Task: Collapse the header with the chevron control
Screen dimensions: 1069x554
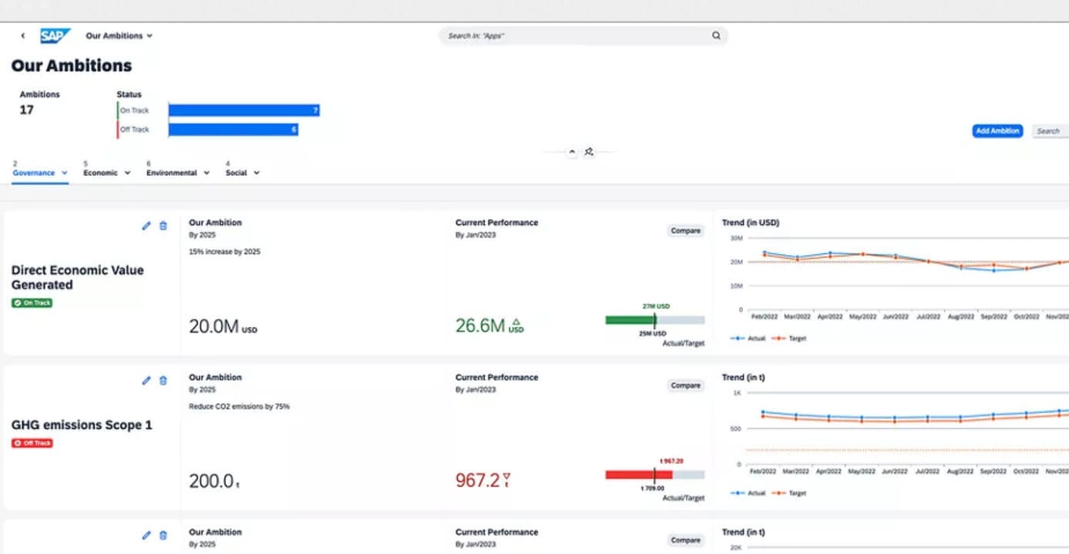Action: click(572, 151)
